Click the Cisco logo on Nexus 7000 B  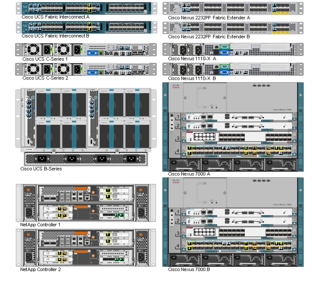tap(176, 181)
